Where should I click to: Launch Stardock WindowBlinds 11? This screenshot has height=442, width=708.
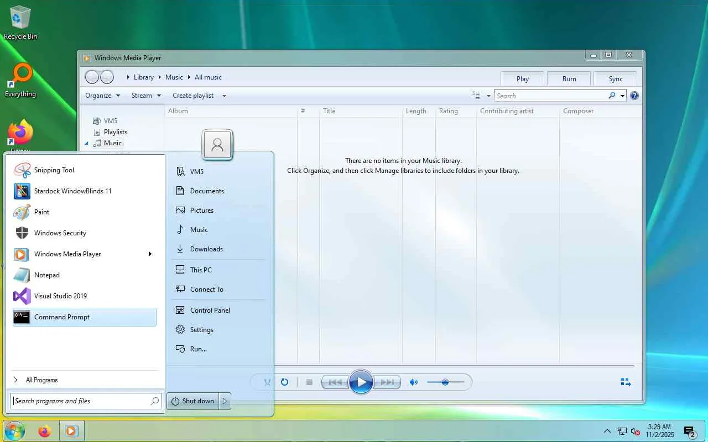pyautogui.click(x=85, y=191)
